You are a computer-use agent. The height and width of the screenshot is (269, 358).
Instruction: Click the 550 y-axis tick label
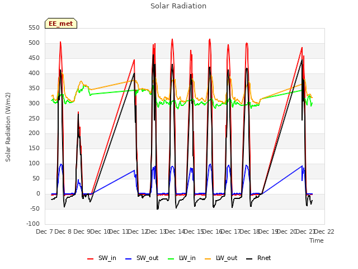point(34,27)
